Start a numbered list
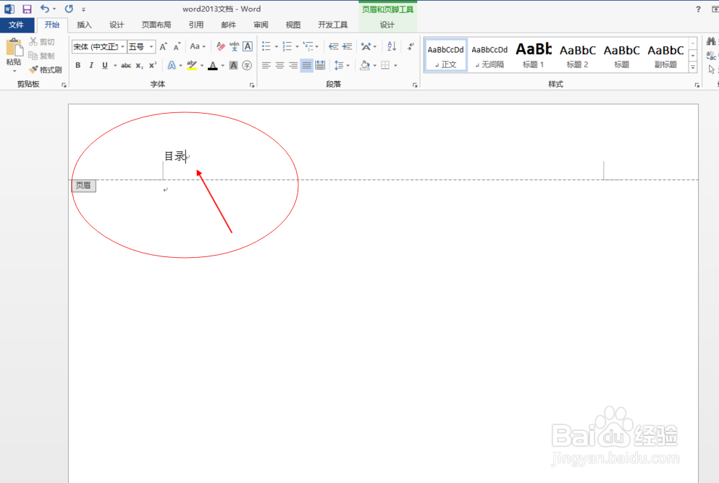719x483 pixels. click(x=287, y=46)
